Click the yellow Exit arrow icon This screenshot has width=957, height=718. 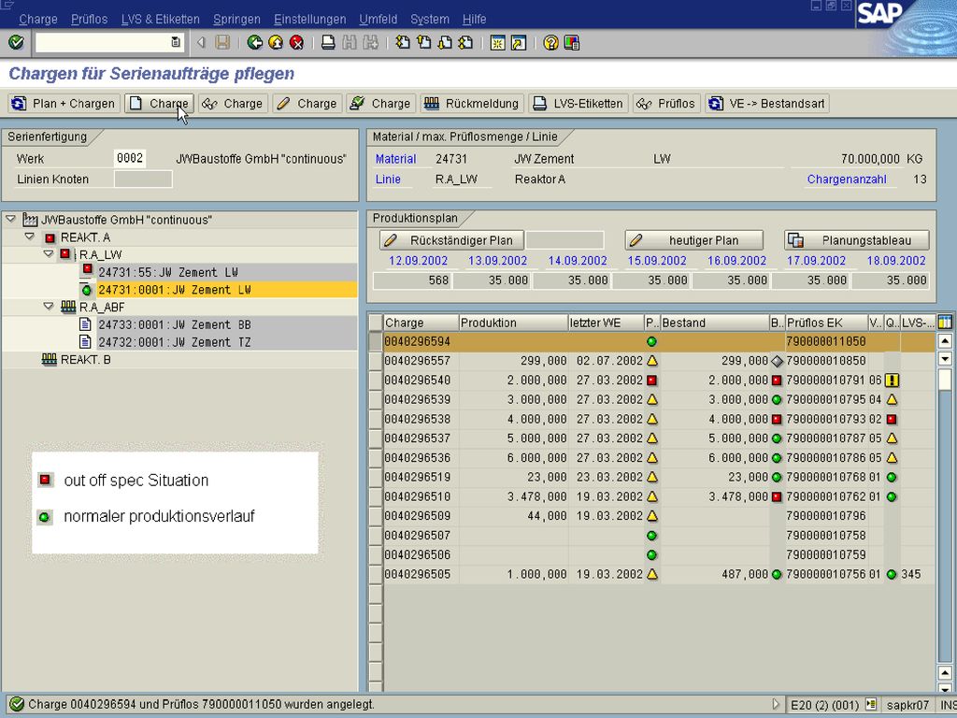click(x=276, y=43)
